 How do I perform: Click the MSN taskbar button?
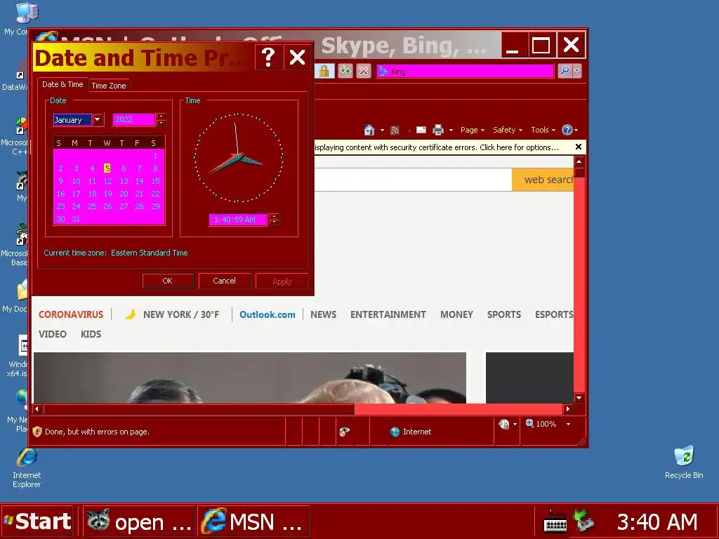[253, 521]
